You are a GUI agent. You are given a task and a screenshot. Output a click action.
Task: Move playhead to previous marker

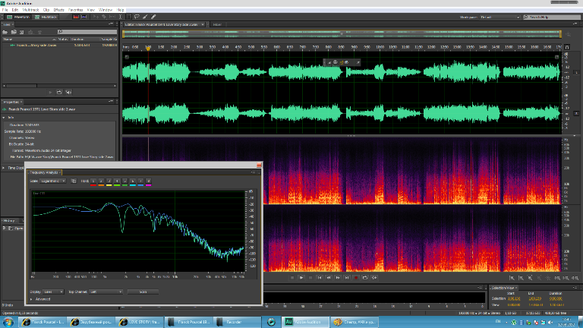(x=320, y=278)
